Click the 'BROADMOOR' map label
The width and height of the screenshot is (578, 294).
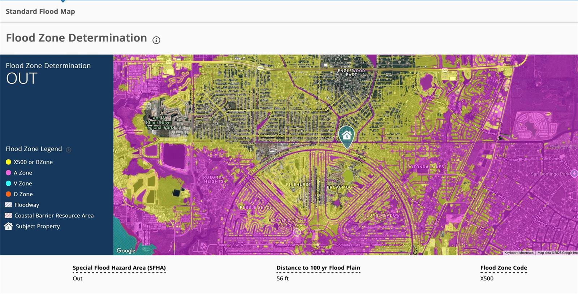[341, 187]
